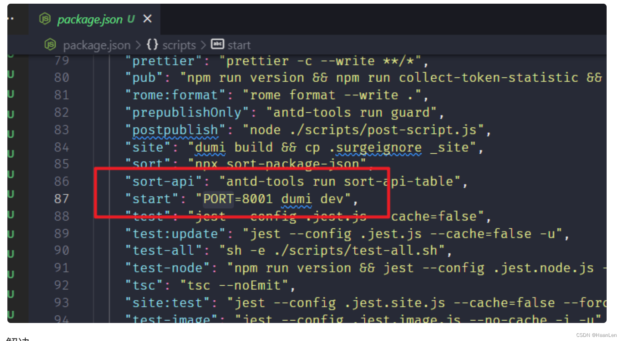Click line number 81
This screenshot has width=623, height=341.
click(62, 95)
